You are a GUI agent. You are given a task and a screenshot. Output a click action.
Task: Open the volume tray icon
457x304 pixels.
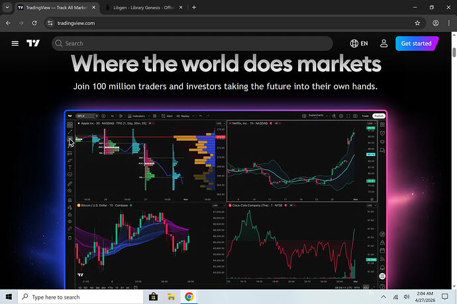click(407, 297)
